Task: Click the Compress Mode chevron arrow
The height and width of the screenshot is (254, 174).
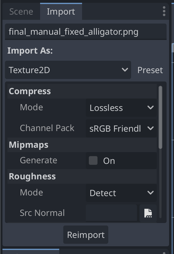Action: coord(151,107)
